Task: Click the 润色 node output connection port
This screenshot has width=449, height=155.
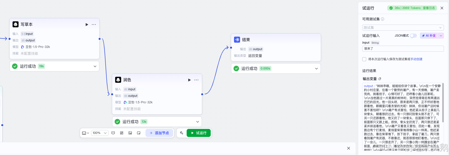Action: [x=202, y=94]
